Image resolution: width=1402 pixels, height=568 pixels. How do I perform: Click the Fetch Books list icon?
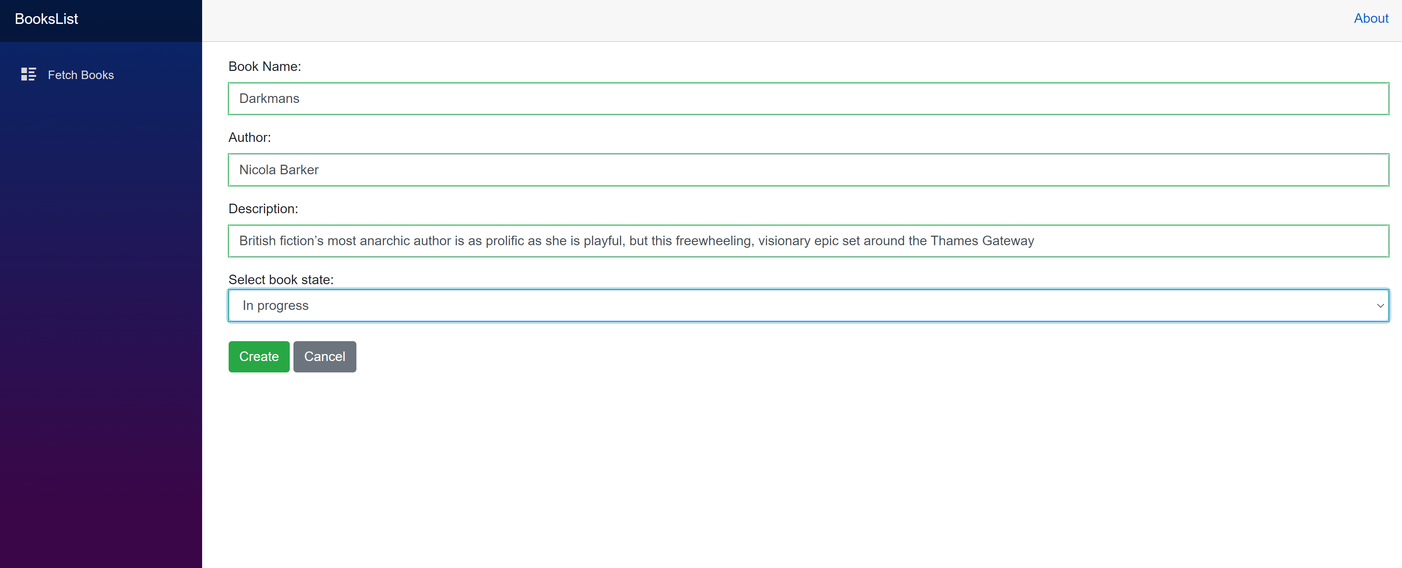point(28,75)
